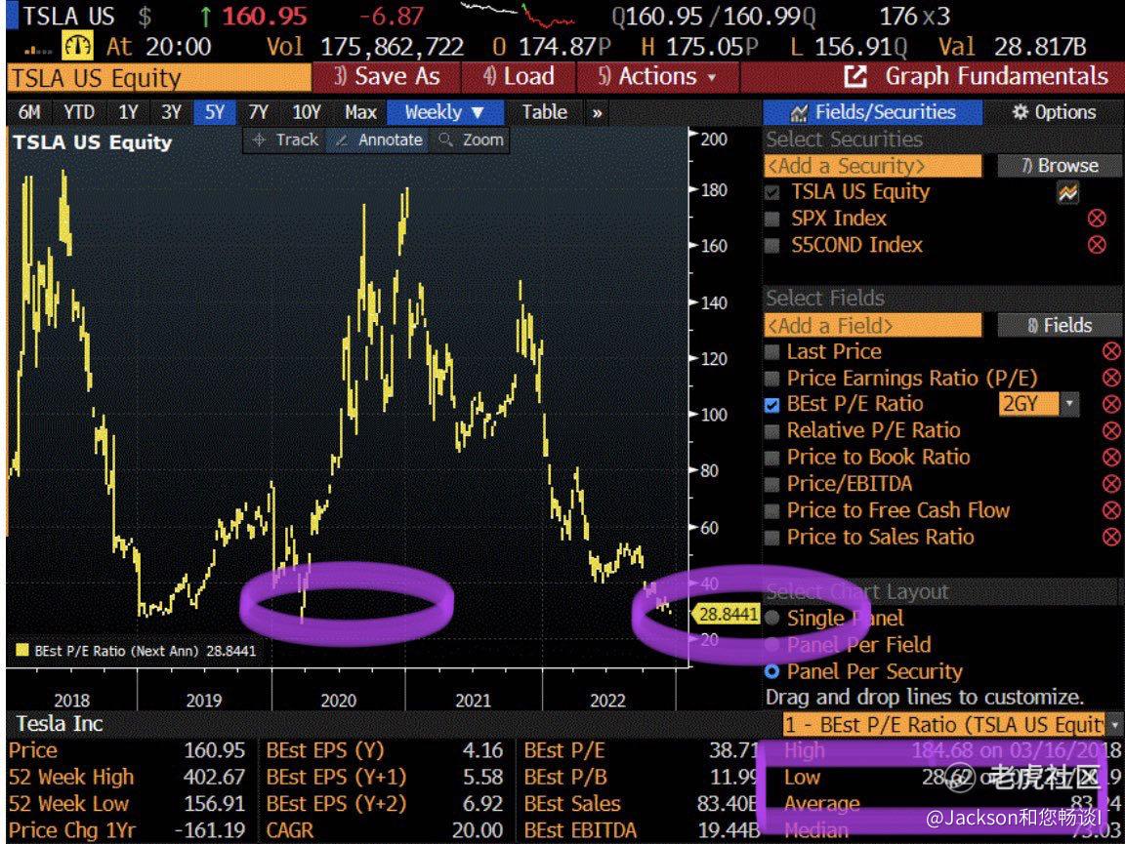The image size is (1125, 844).
Task: Click the green up-arrow price indicator
Action: (x=206, y=16)
